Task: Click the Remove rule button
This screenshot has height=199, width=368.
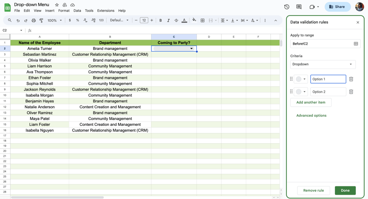Action: 314,190
